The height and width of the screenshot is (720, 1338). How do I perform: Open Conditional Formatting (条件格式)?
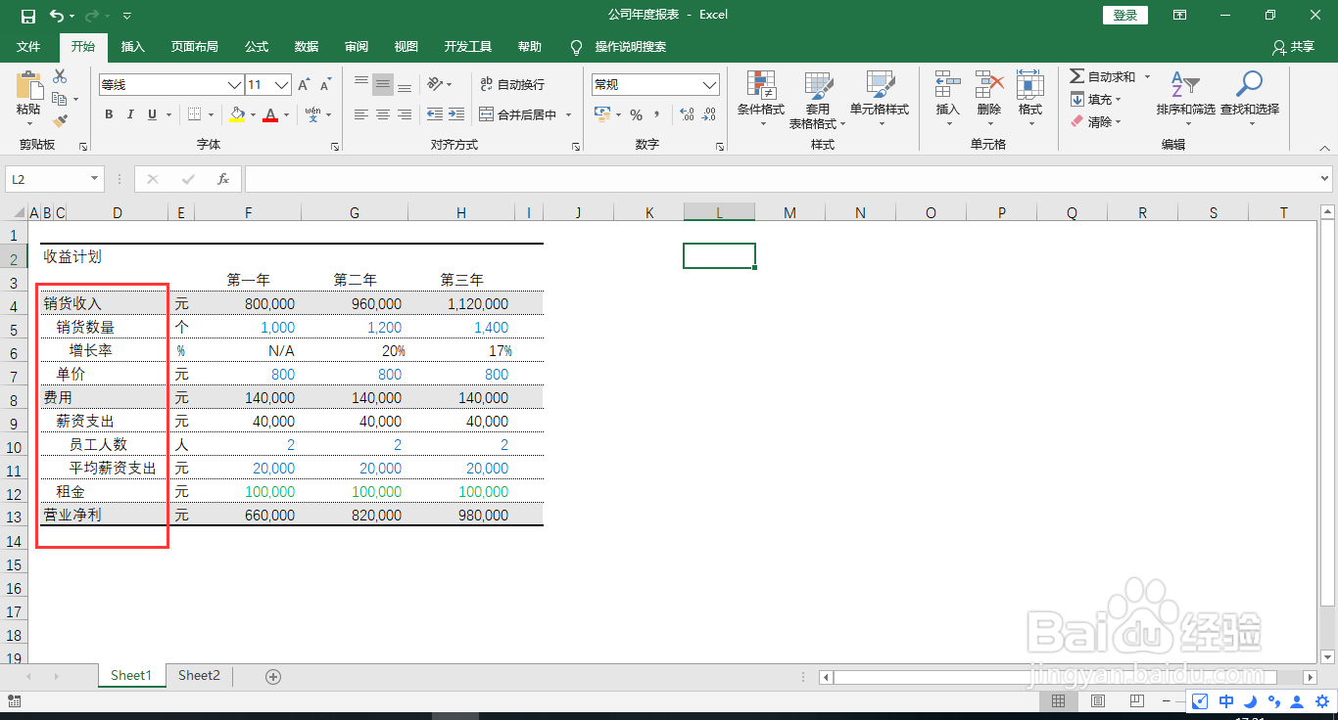click(x=760, y=98)
